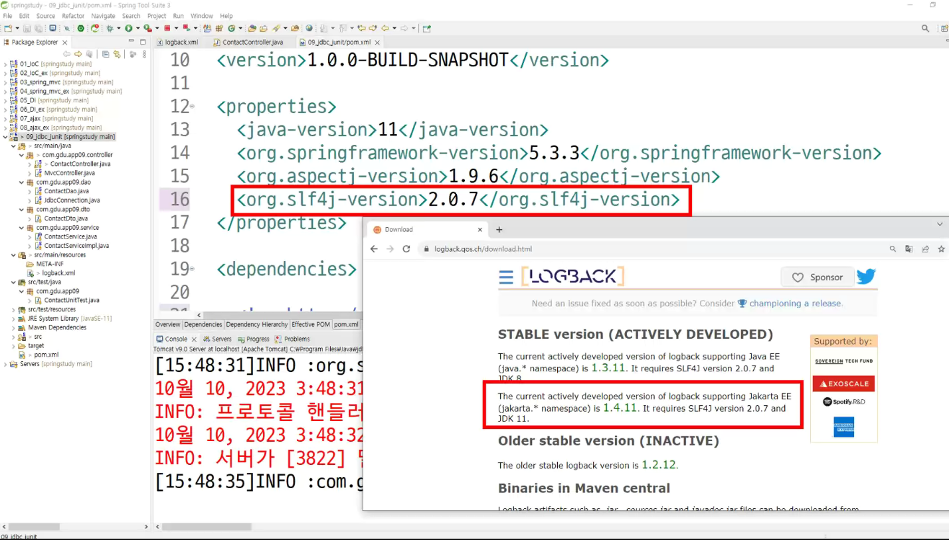Click the Save icon in toolbar

[x=27, y=29]
